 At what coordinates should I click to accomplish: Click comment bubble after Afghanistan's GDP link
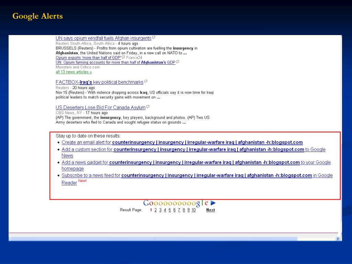[178, 62]
